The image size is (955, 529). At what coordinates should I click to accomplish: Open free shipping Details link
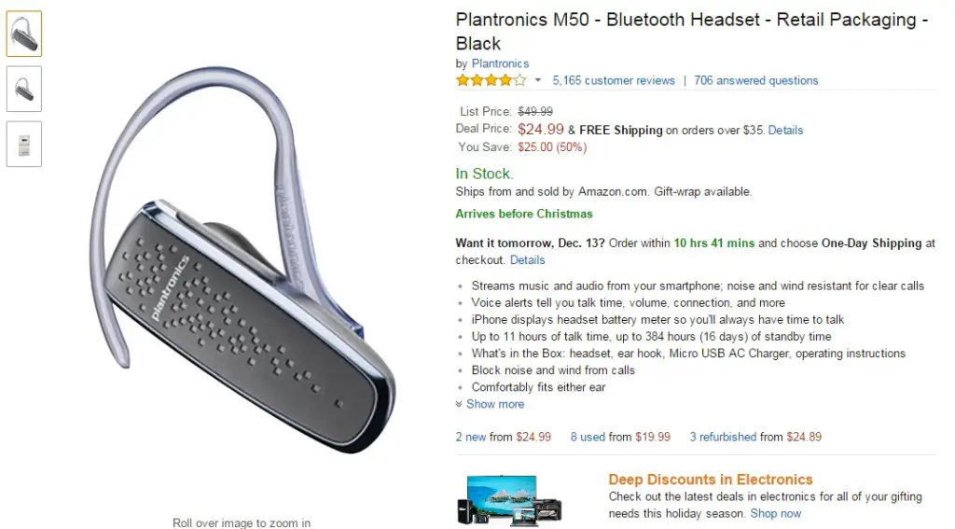pos(785,130)
